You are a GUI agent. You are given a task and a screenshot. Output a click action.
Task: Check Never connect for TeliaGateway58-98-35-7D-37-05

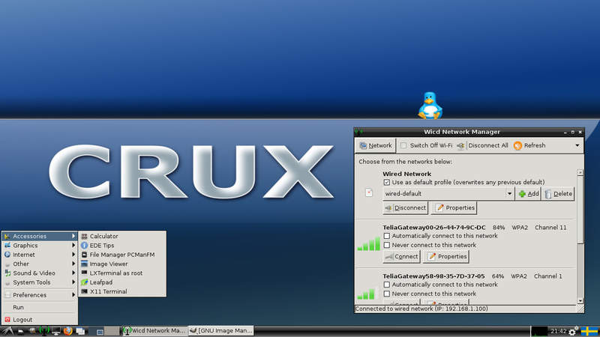[387, 294]
